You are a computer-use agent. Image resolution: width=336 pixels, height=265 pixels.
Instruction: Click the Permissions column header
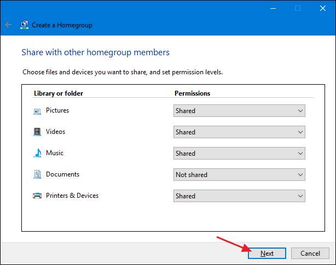[192, 93]
